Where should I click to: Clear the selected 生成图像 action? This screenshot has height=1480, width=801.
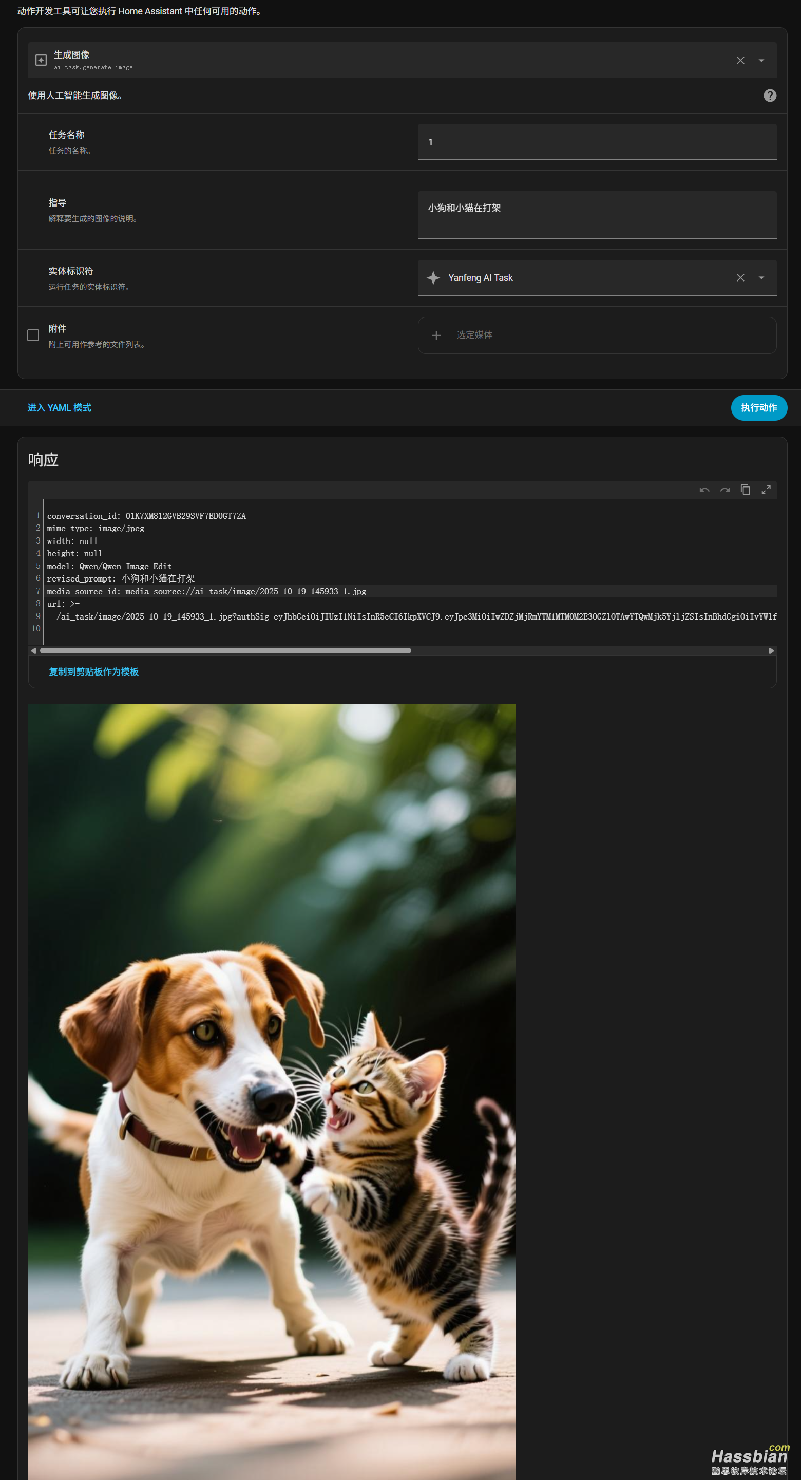coord(740,60)
